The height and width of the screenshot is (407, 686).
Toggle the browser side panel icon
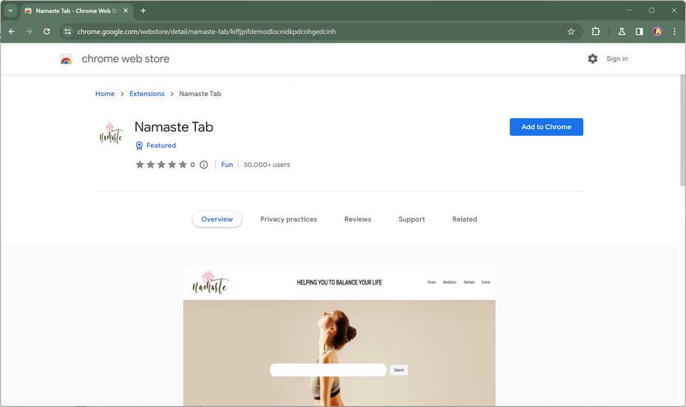639,32
